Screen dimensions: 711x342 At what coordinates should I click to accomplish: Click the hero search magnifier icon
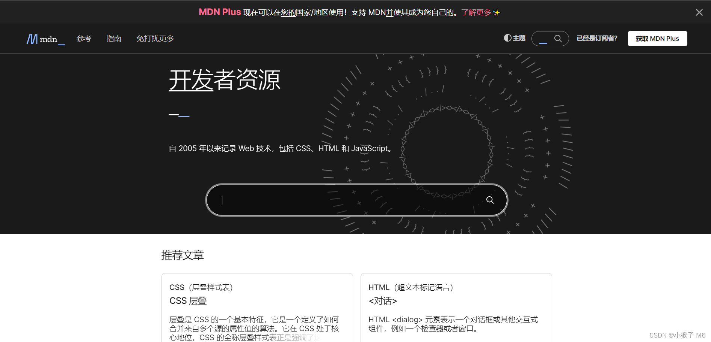(490, 200)
